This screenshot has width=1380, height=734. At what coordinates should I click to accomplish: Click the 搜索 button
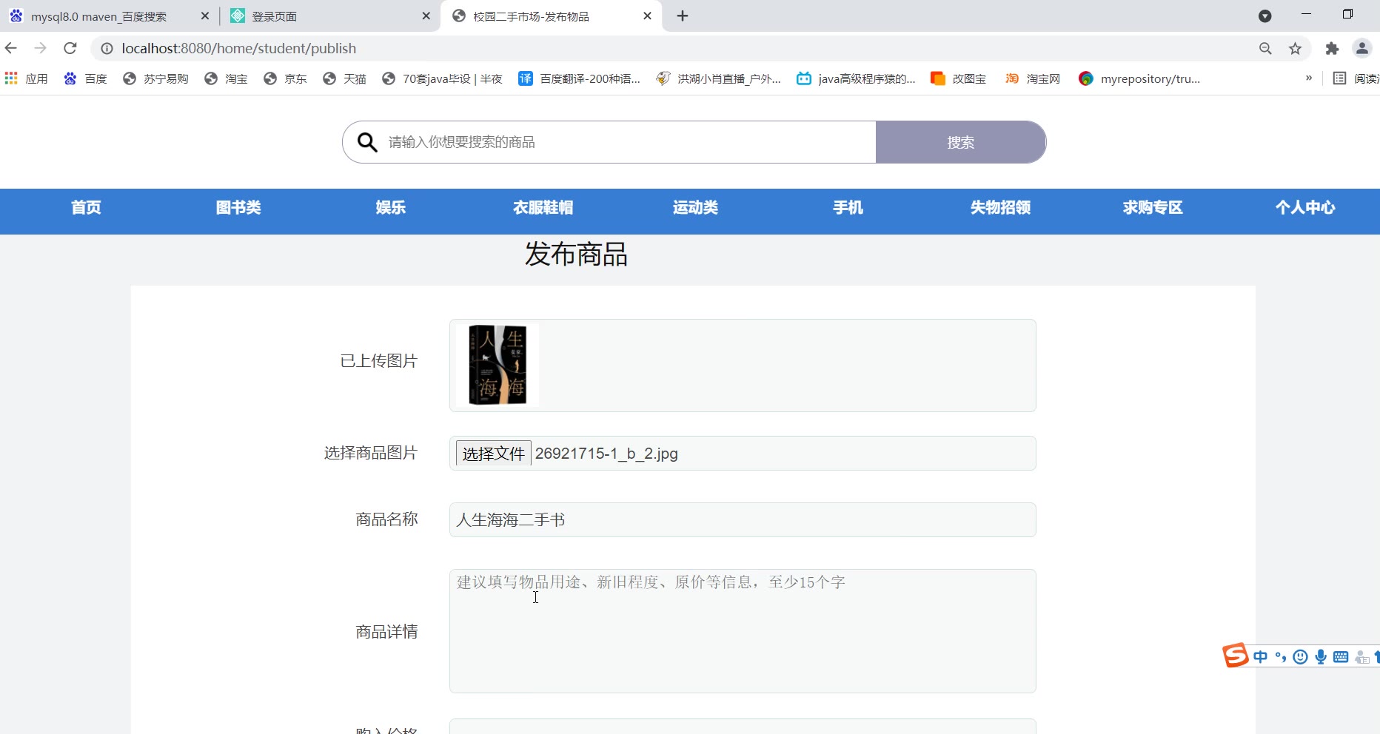[960, 142]
